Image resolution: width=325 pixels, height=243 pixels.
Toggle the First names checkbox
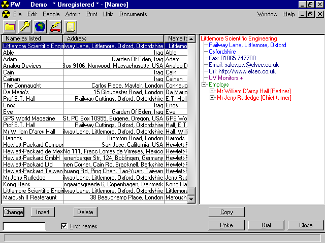64,226
